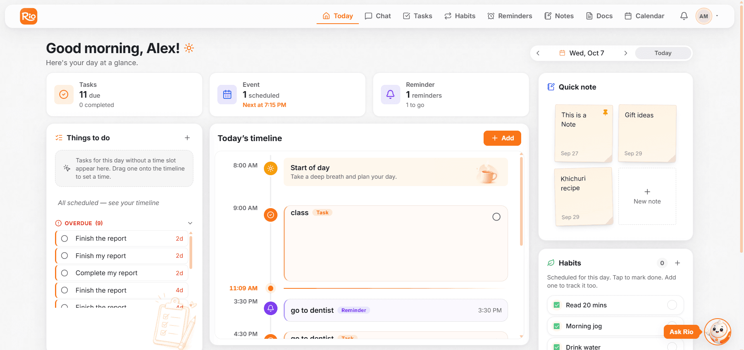The width and height of the screenshot is (744, 350).
Task: Click the Today date button
Action: click(x=663, y=53)
